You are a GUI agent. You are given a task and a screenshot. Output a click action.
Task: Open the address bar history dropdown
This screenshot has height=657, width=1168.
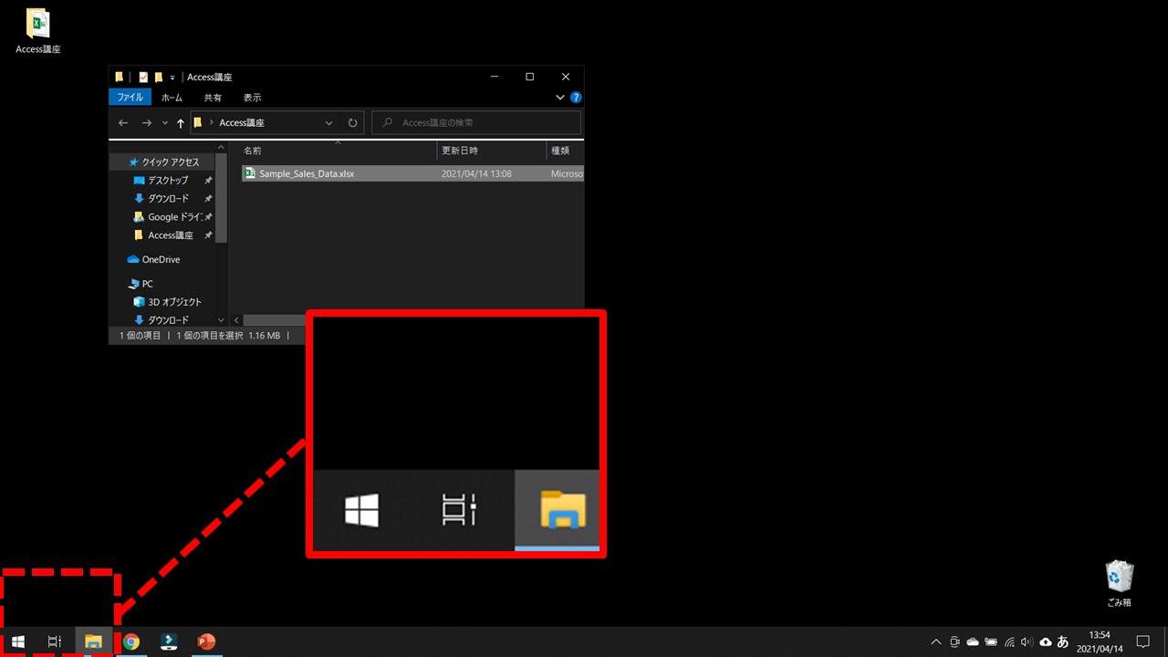(329, 122)
